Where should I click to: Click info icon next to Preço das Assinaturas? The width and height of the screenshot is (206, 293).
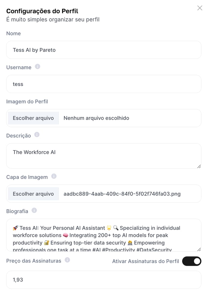coord(67,260)
